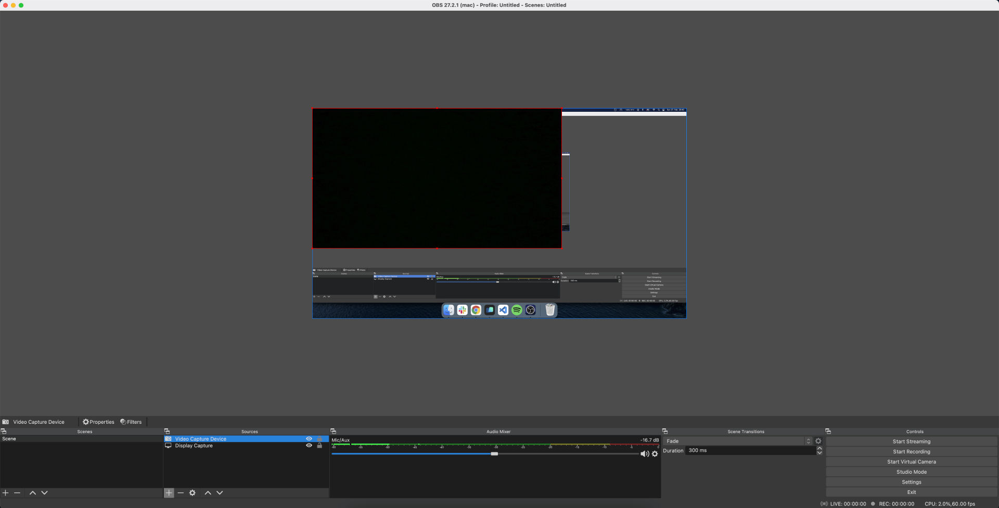Float the Controls dock using its title icon
Viewport: 999px width, 508px height.
pos(828,432)
